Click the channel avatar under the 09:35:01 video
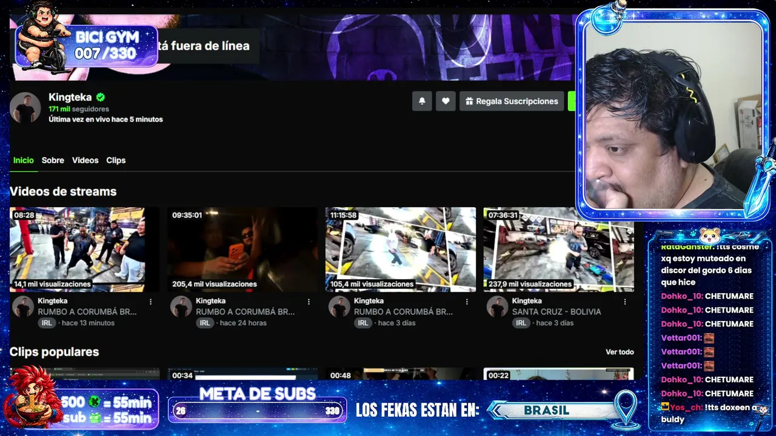 click(x=181, y=306)
